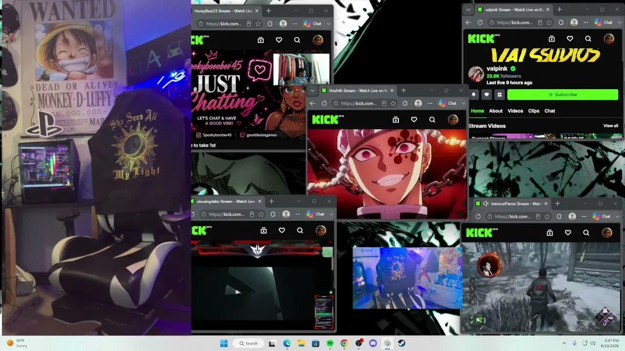Gift a sub with valpink's gift icon
This screenshot has height=351, width=625.
[499, 95]
